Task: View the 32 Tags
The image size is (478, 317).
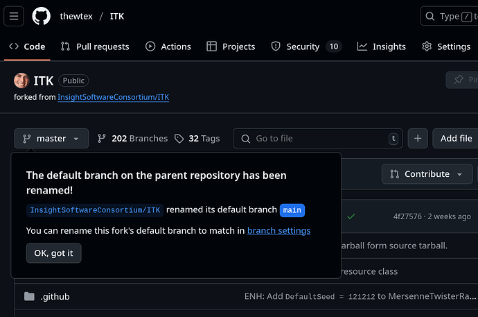Action: (x=197, y=139)
